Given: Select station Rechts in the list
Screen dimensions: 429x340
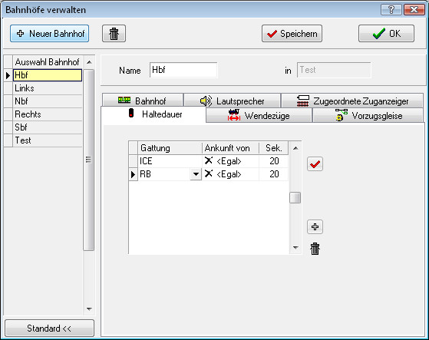Looking at the screenshot, I should pos(47,114).
